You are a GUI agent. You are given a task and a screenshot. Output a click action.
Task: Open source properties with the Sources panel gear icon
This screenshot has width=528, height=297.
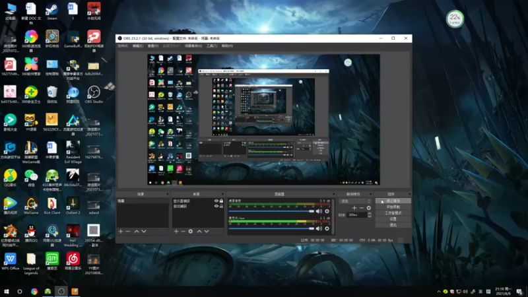coord(191,232)
